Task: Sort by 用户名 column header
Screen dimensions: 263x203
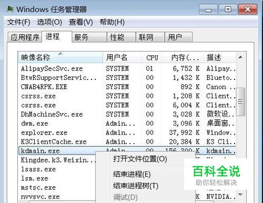Action: click(x=122, y=57)
